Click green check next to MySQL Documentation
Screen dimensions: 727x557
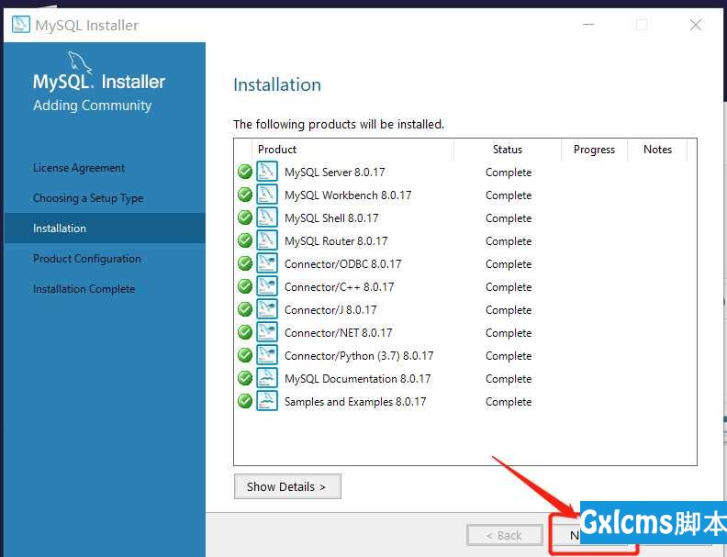click(245, 378)
